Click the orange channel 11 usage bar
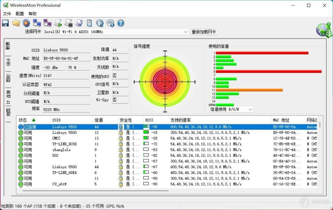 click(249, 90)
